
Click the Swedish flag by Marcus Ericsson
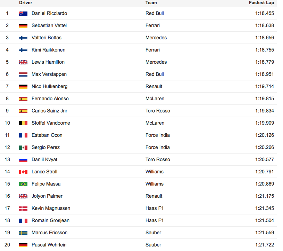23,233
